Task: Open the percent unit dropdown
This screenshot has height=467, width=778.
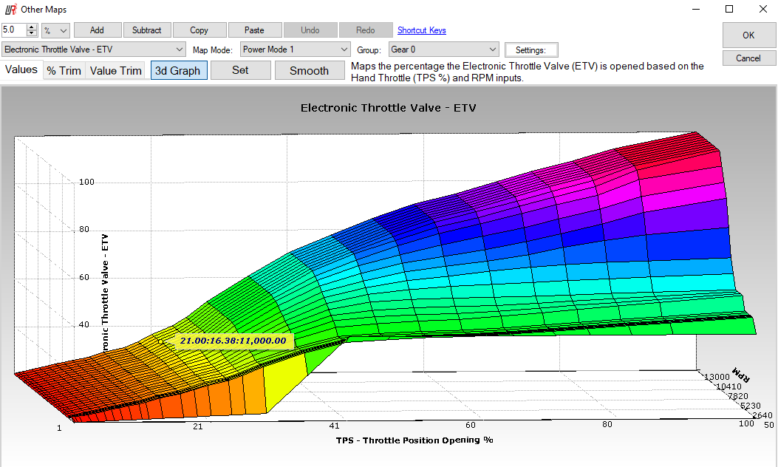Action: point(55,30)
